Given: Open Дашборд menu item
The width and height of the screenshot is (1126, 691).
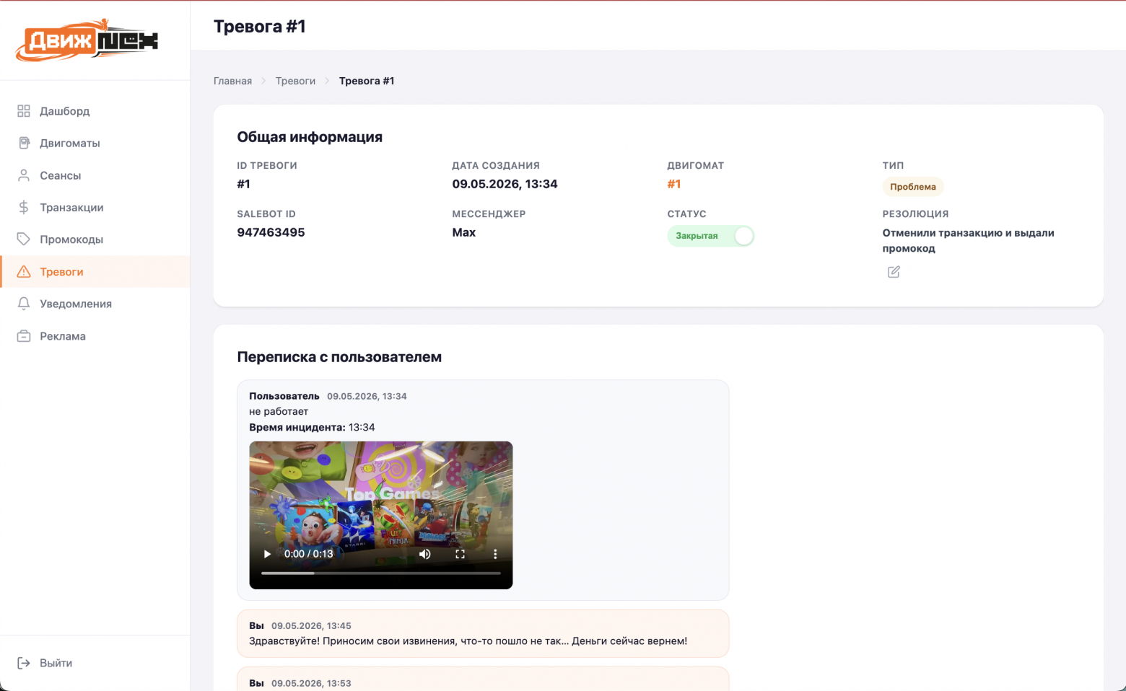Looking at the screenshot, I should click(95, 111).
